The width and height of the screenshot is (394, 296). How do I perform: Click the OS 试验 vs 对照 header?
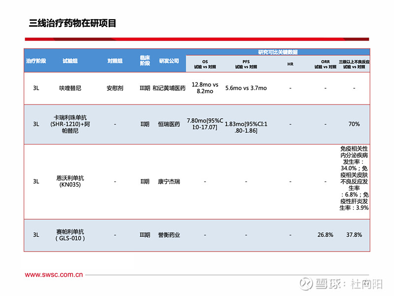[x=205, y=64]
